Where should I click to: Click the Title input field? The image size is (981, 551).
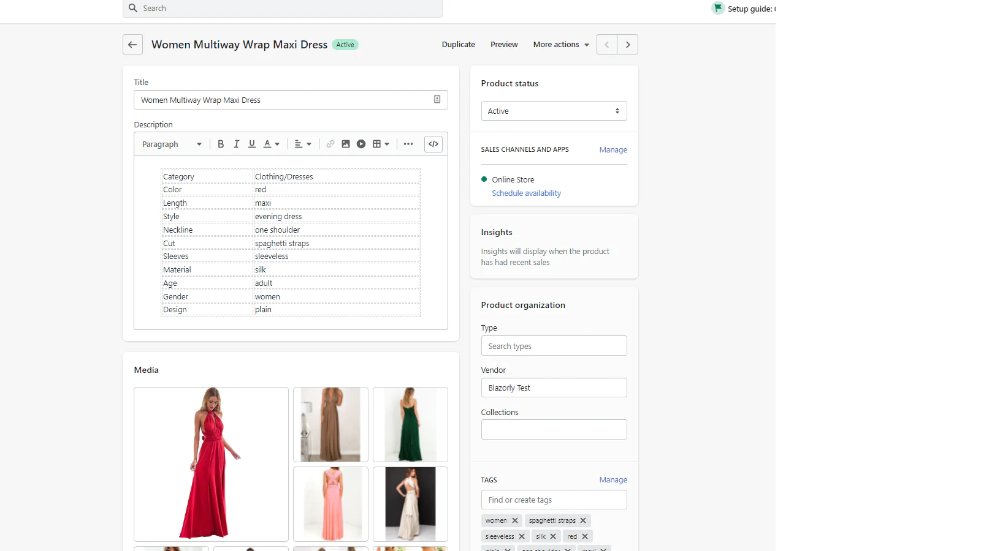click(x=291, y=100)
